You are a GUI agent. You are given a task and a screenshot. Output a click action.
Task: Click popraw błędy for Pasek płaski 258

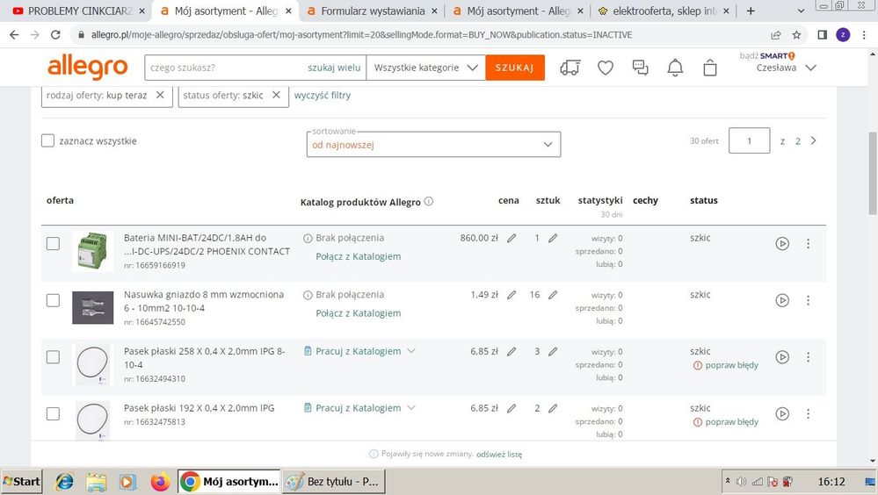tap(731, 365)
